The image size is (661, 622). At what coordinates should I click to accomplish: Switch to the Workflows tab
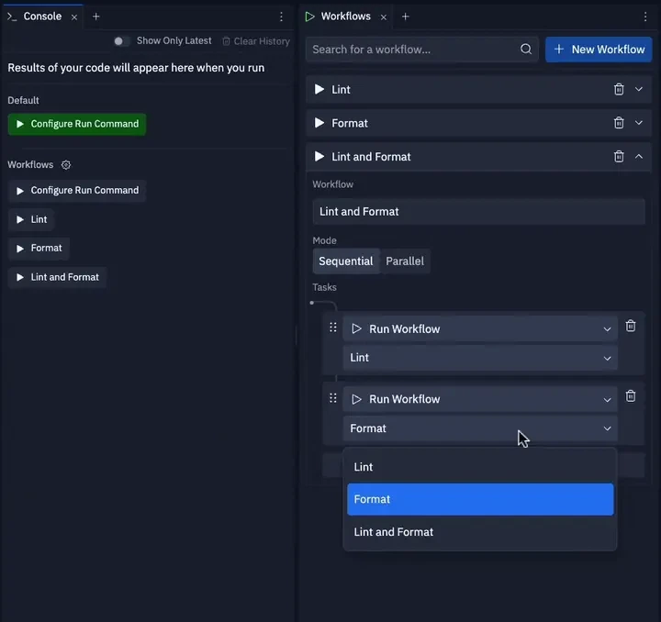pos(345,17)
